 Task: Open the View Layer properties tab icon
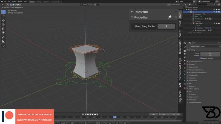185,58
